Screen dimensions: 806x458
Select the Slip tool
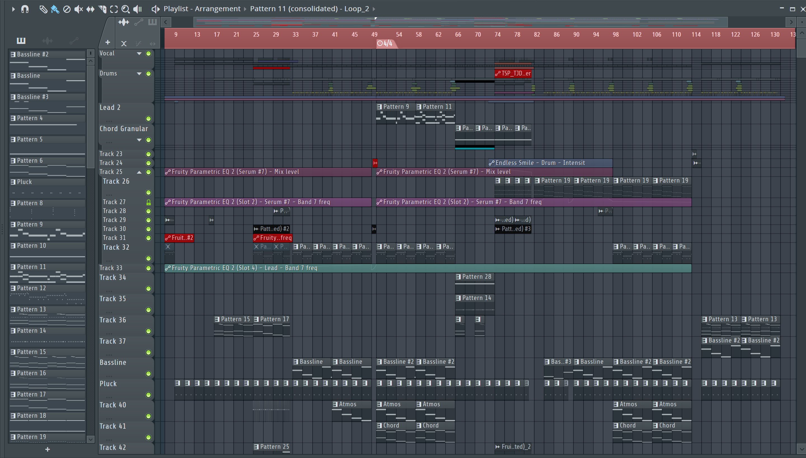90,9
